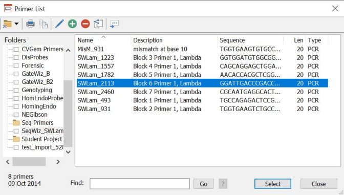Toggle the Forensic folder checkbox

click(x=16, y=66)
